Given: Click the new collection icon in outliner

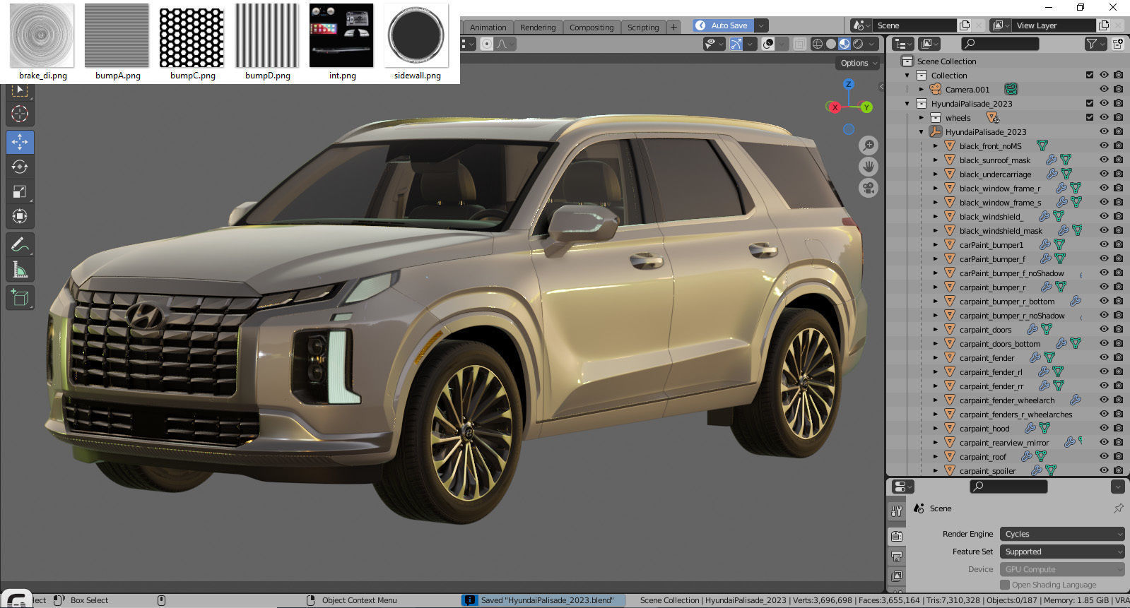Looking at the screenshot, I should [1118, 44].
